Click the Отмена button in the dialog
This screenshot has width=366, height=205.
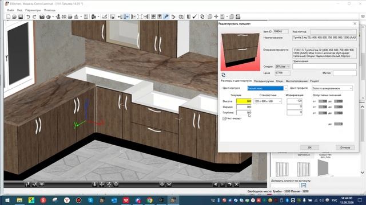[x=345, y=147]
